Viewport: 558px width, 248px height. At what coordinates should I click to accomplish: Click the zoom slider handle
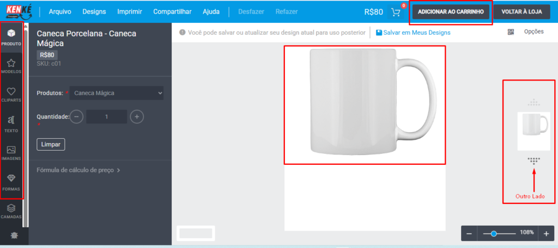(494, 233)
